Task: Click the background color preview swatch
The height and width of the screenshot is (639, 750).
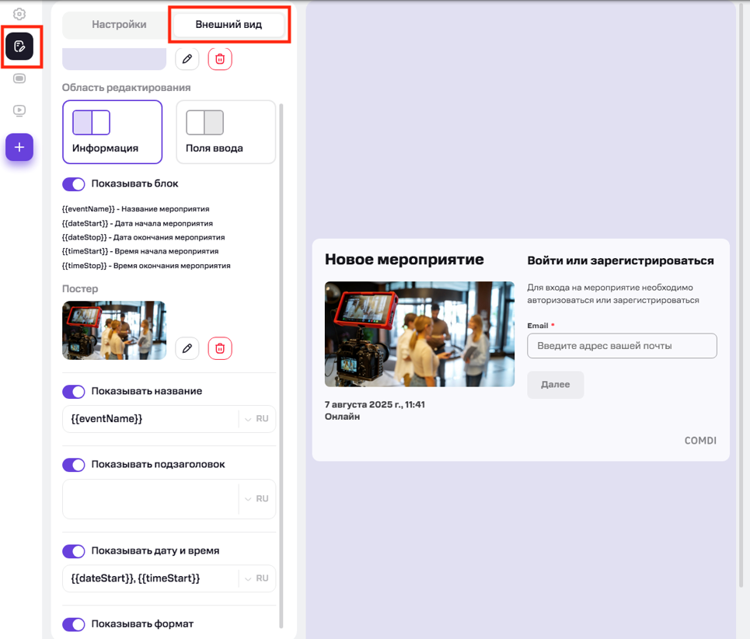Action: pos(114,59)
